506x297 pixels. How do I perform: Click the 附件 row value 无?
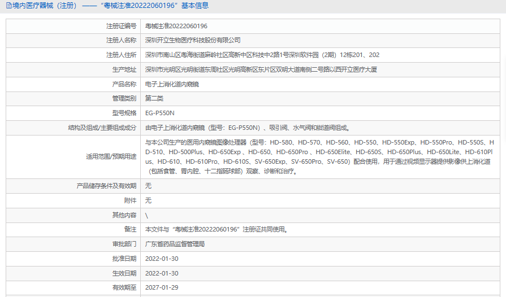point(148,200)
